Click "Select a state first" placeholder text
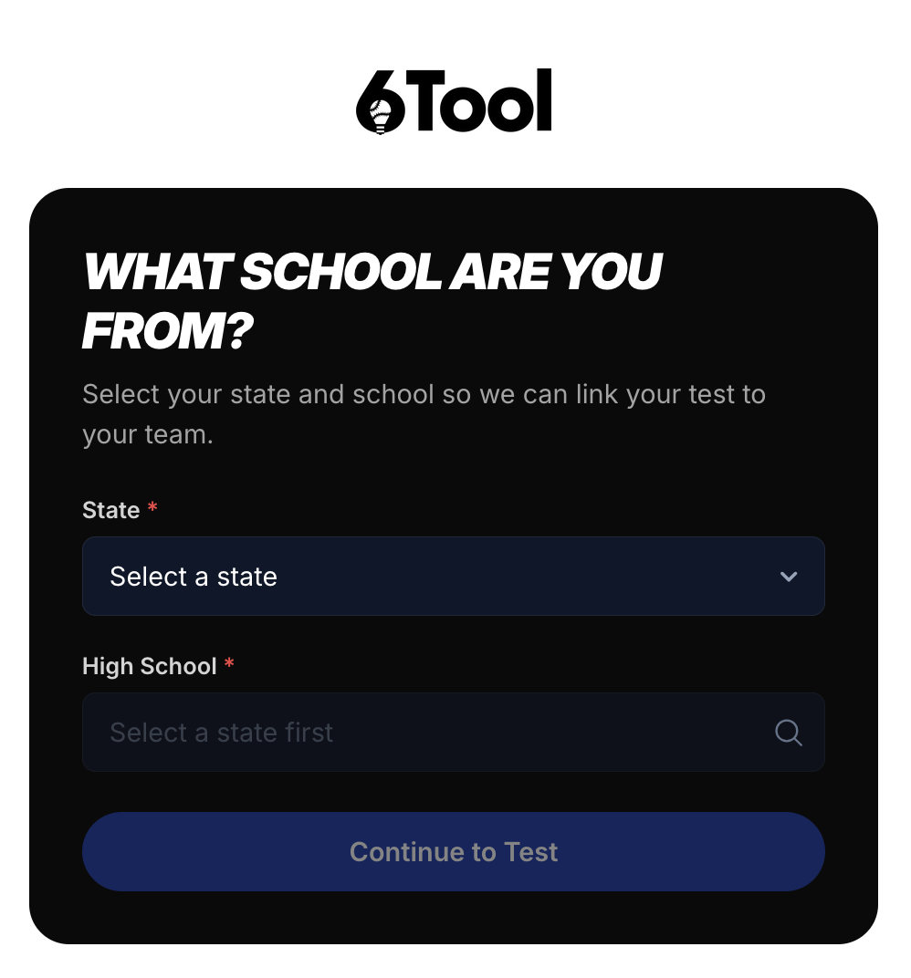The image size is (911, 978). pyautogui.click(x=222, y=733)
